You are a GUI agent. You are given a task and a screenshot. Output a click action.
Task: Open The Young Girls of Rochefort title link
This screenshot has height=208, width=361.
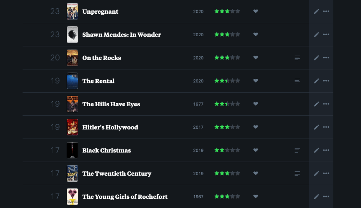point(125,197)
